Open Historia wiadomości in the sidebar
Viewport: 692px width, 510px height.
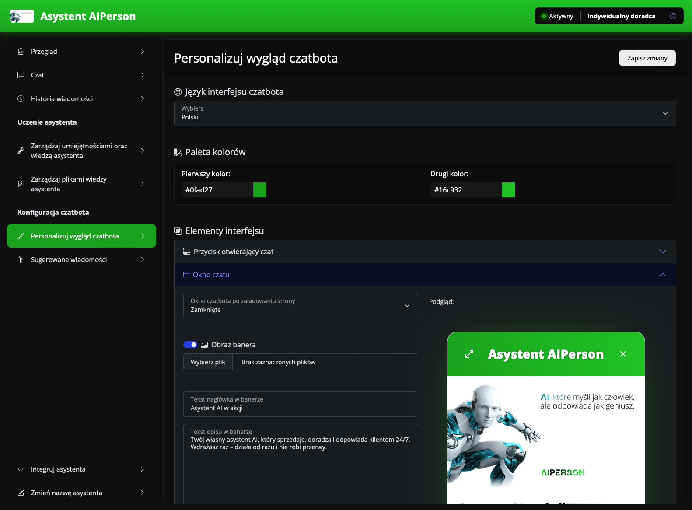pos(81,98)
